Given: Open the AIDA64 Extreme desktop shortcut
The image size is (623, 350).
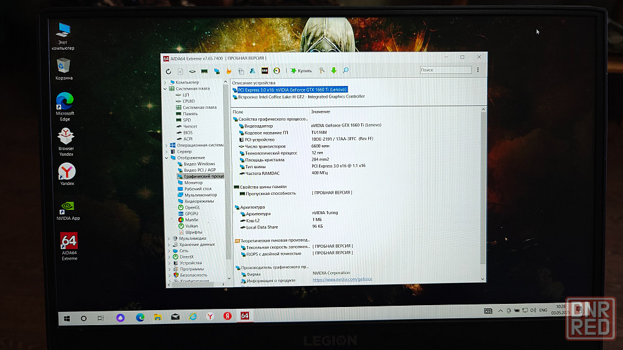Looking at the screenshot, I should click(69, 247).
